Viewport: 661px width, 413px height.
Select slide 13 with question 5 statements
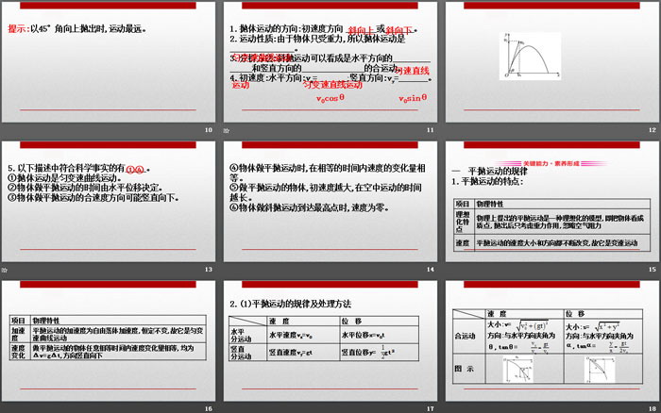tap(109, 202)
